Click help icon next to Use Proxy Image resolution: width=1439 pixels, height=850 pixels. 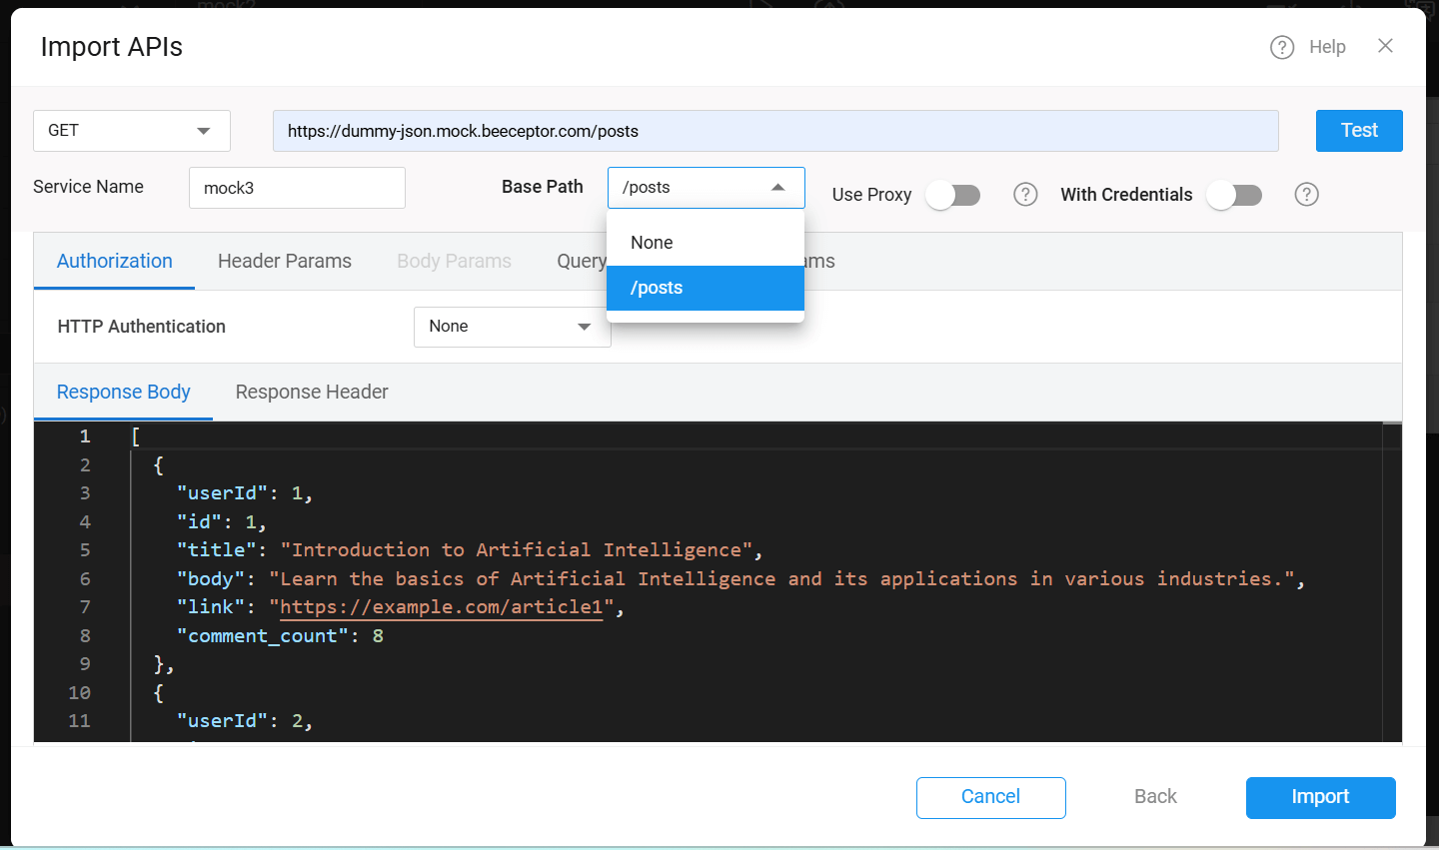click(1025, 195)
